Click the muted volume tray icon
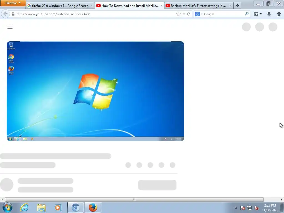The width and height of the screenshot is (284, 213). point(256,208)
